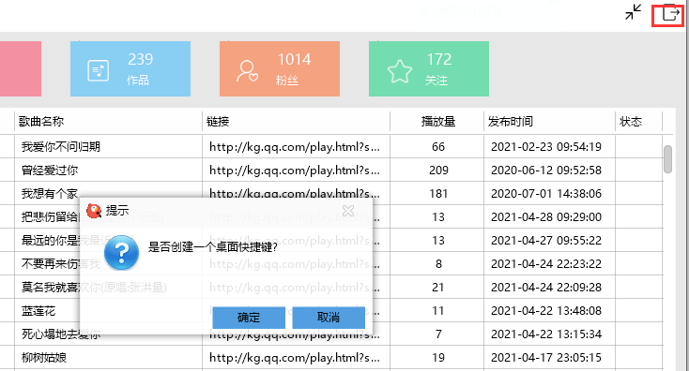689x371 pixels.
Task: Click the link of 我爱你不问归期 row
Action: click(x=295, y=146)
